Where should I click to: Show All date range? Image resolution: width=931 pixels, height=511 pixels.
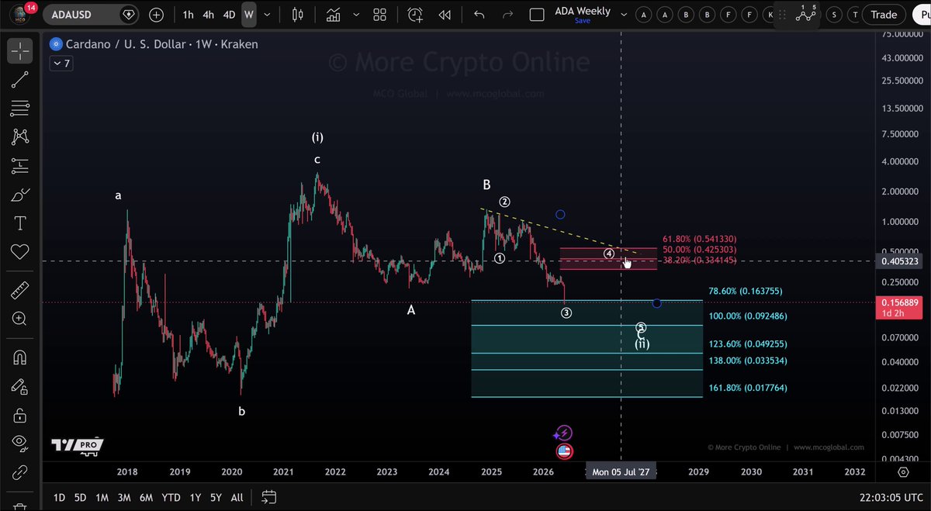pos(237,497)
